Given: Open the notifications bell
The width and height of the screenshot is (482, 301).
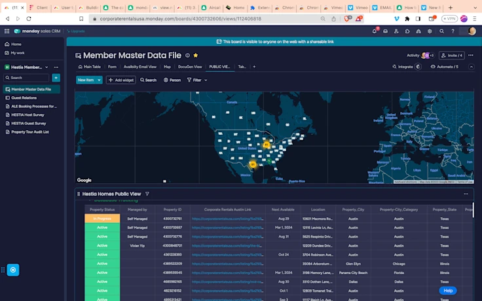Looking at the screenshot, I should [375, 31].
